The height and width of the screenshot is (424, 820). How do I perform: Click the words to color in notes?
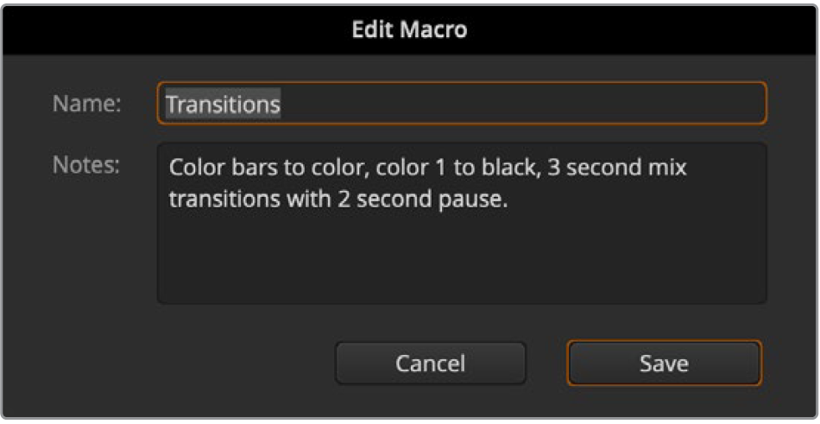pyautogui.click(x=317, y=168)
